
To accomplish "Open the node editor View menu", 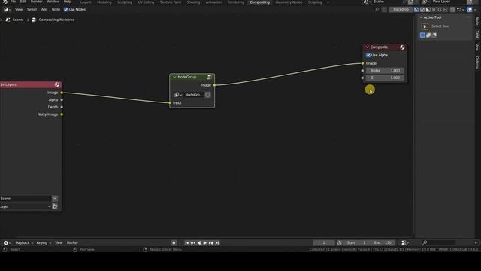I will [19, 10].
